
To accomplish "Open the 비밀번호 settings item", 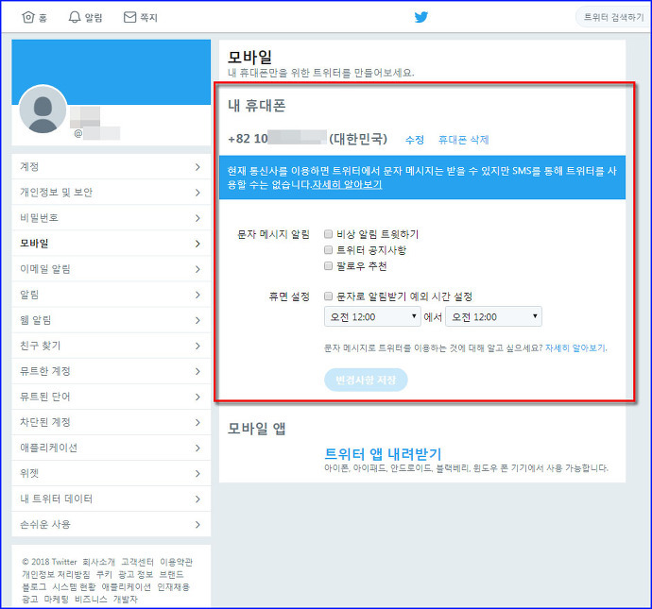I will tap(111, 218).
